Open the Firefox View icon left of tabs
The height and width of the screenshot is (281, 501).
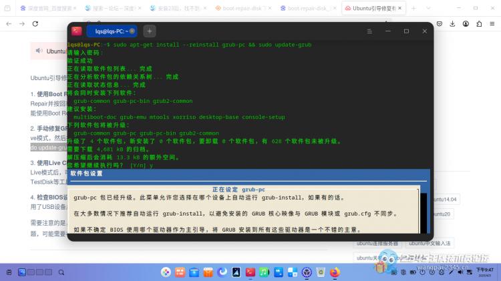7,8
